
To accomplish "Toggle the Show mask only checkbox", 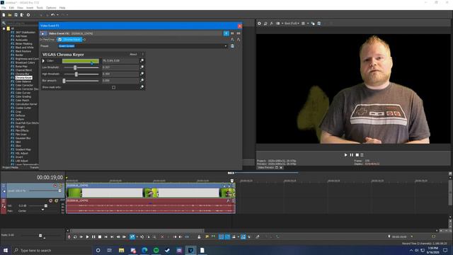I will click(113, 87).
